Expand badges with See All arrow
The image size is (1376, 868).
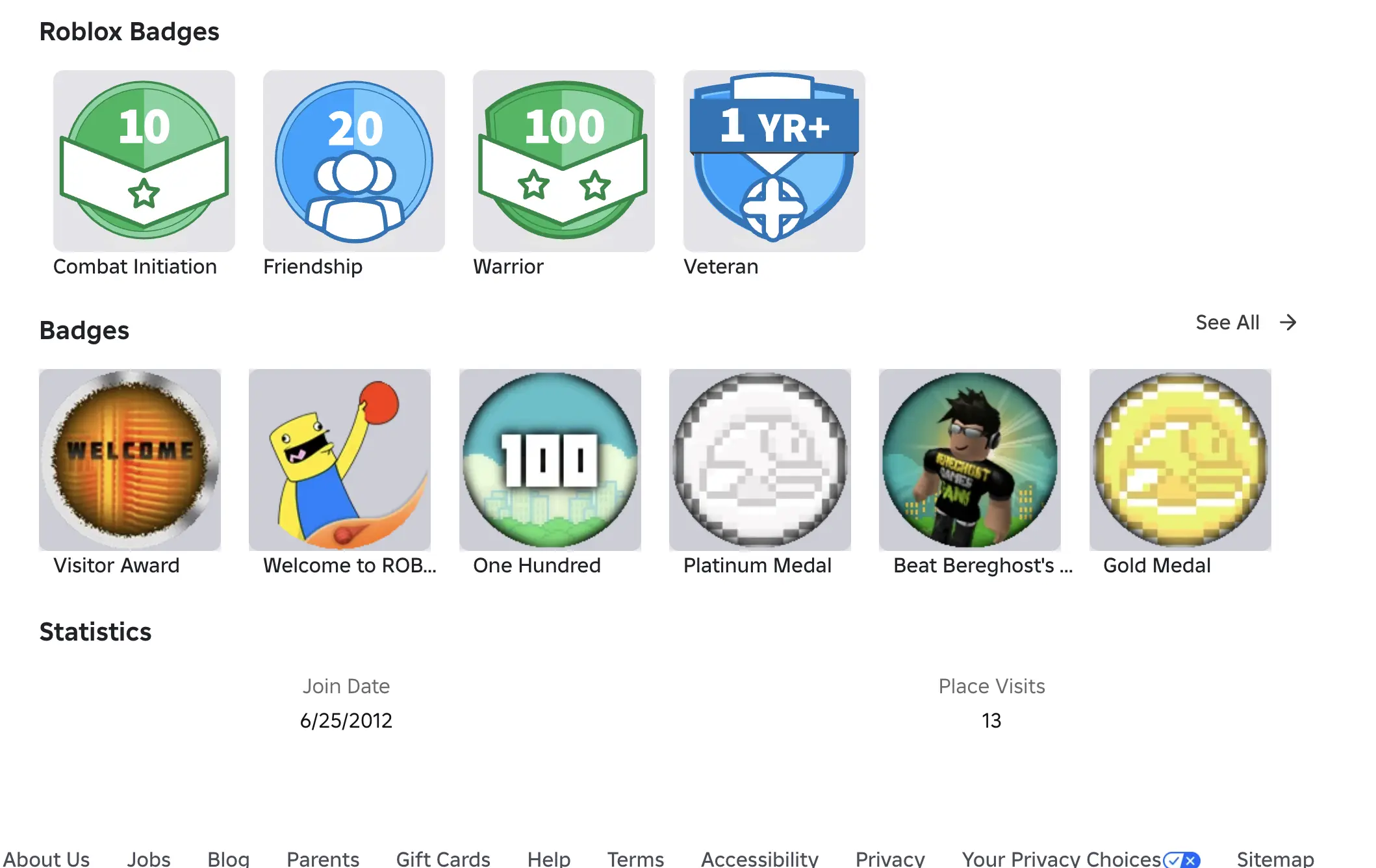click(x=1288, y=322)
